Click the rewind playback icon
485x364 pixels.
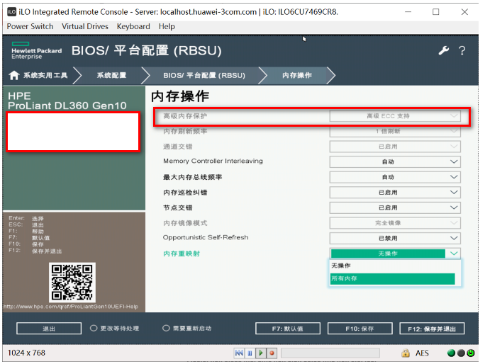tap(239, 353)
